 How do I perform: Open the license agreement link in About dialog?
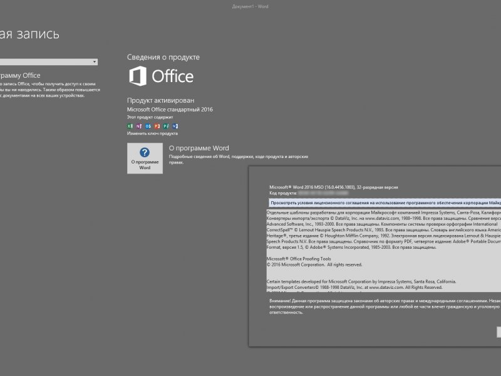pyautogui.click(x=385, y=202)
